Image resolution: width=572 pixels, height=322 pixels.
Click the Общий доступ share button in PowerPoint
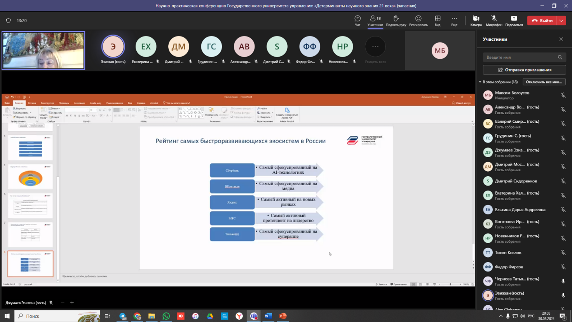[461, 103]
